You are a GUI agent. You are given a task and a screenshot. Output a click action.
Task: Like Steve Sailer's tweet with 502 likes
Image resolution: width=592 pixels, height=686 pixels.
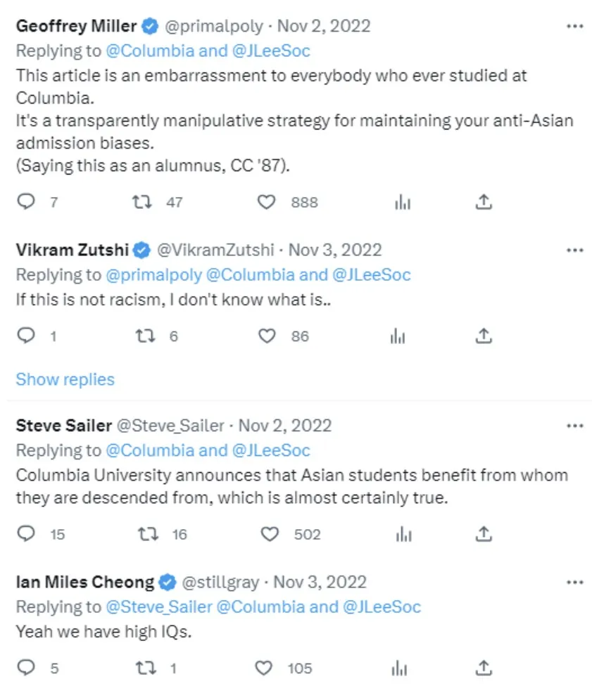[x=270, y=535]
